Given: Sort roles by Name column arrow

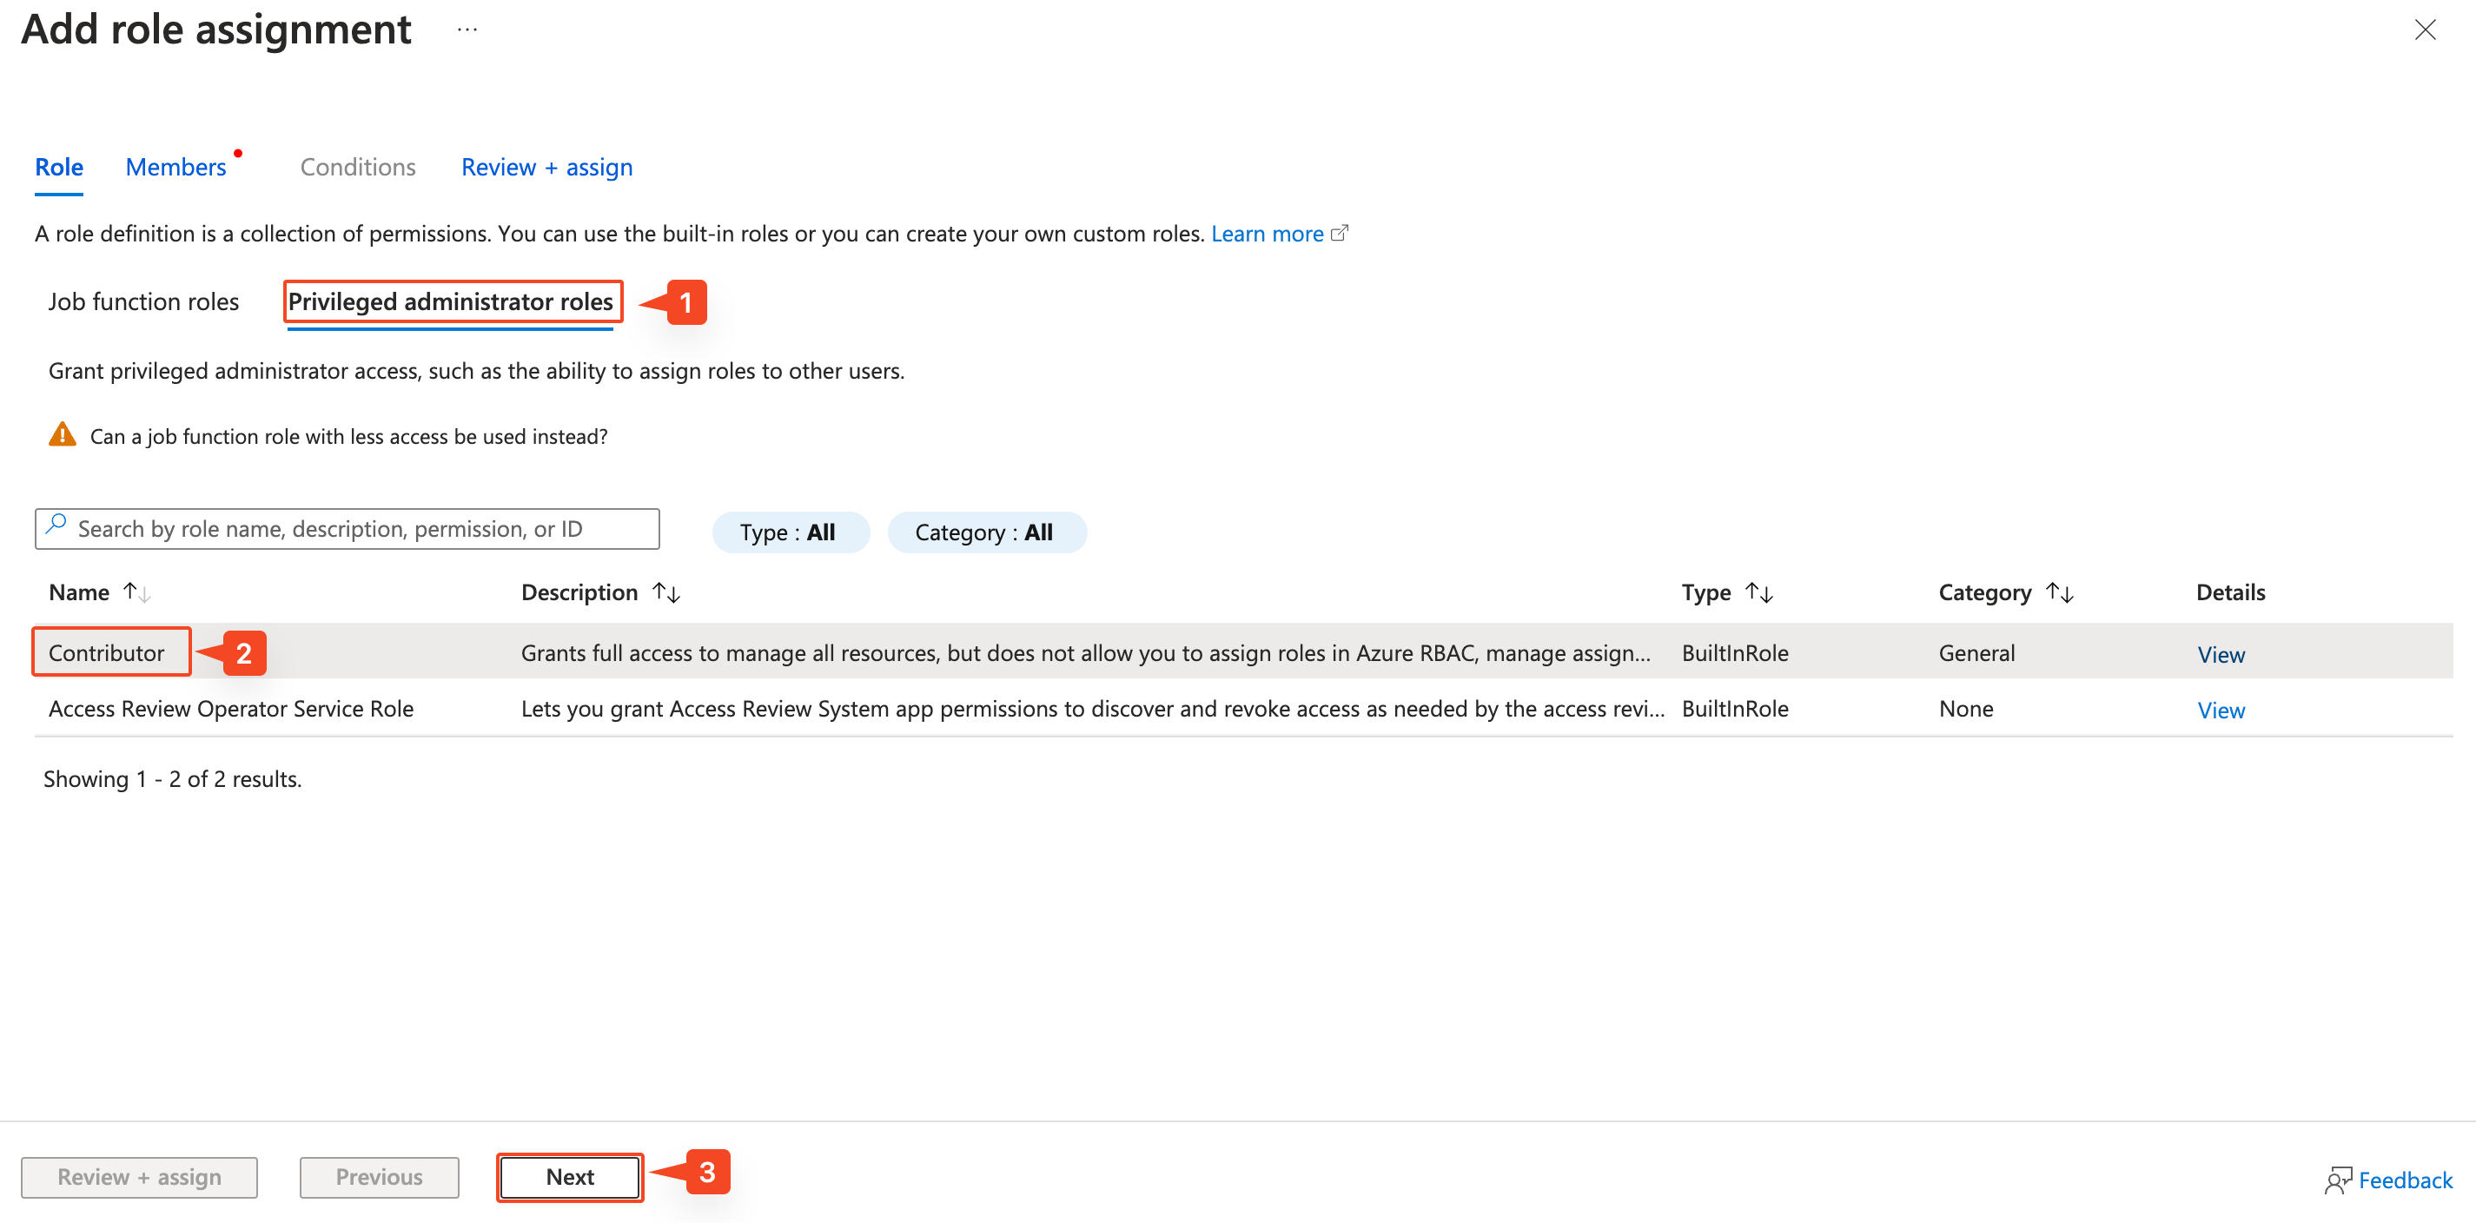Looking at the screenshot, I should (x=136, y=592).
